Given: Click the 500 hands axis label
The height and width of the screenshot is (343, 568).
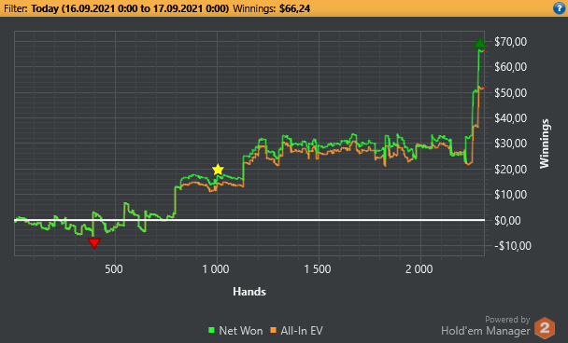Looking at the screenshot, I should 114,269.
